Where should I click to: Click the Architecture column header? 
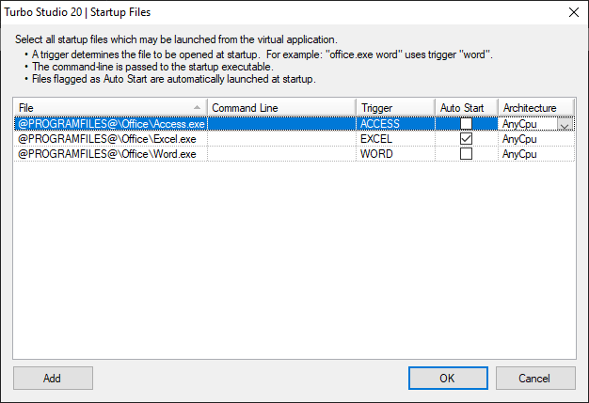click(x=535, y=108)
